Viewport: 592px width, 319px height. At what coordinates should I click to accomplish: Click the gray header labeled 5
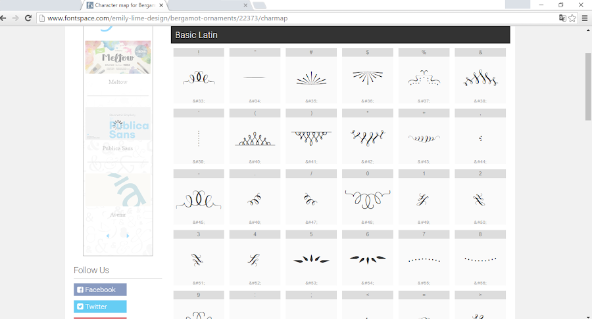(x=311, y=234)
